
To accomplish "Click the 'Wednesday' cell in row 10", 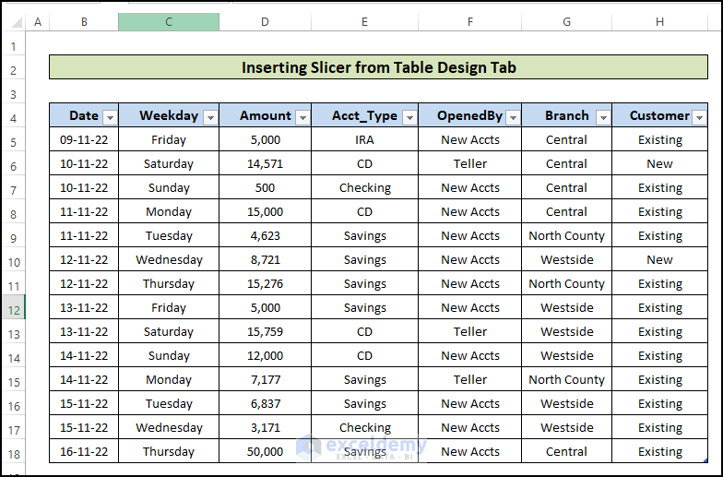I will click(x=169, y=260).
